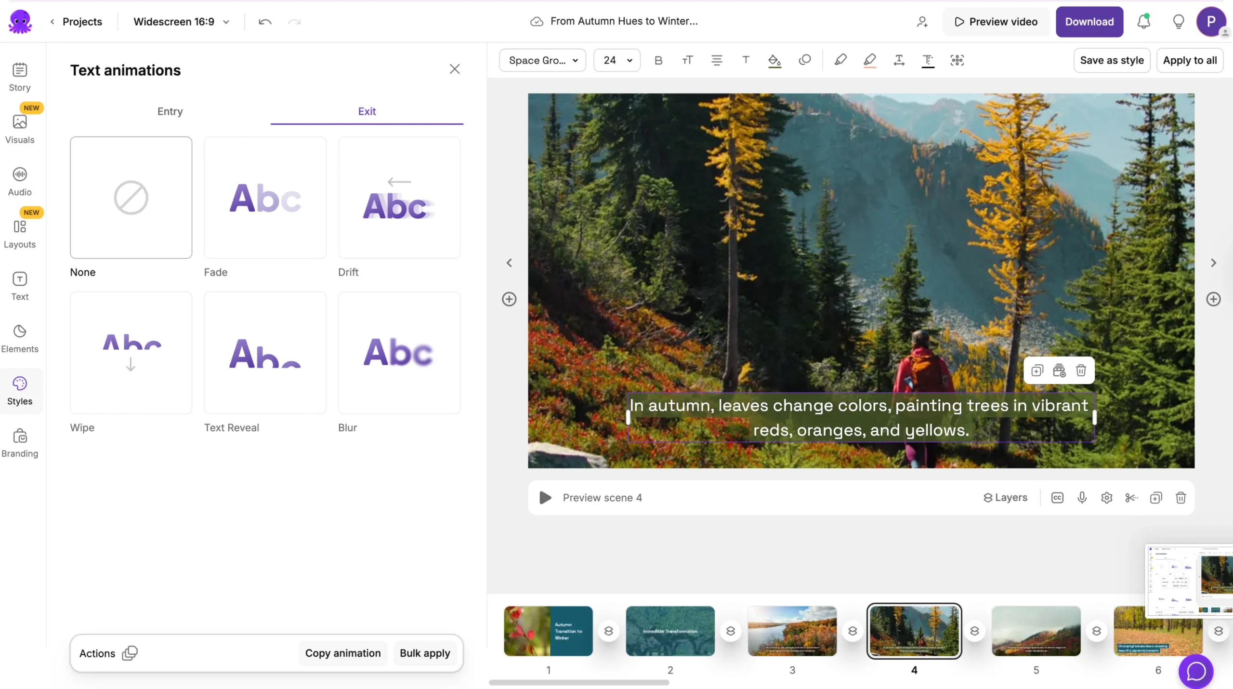The height and width of the screenshot is (689, 1233).
Task: Expand the font size 24 dropdown
Action: 617,60
